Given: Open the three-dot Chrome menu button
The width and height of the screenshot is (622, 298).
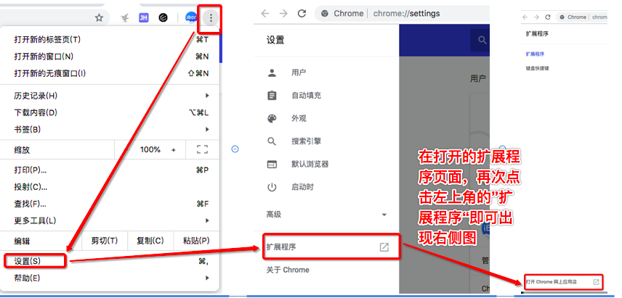Looking at the screenshot, I should tap(211, 18).
